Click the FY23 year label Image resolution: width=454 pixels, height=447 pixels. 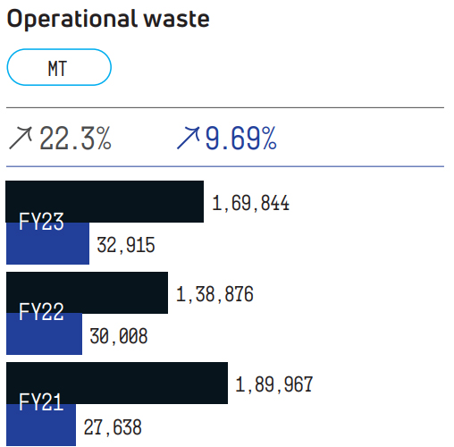tap(41, 222)
